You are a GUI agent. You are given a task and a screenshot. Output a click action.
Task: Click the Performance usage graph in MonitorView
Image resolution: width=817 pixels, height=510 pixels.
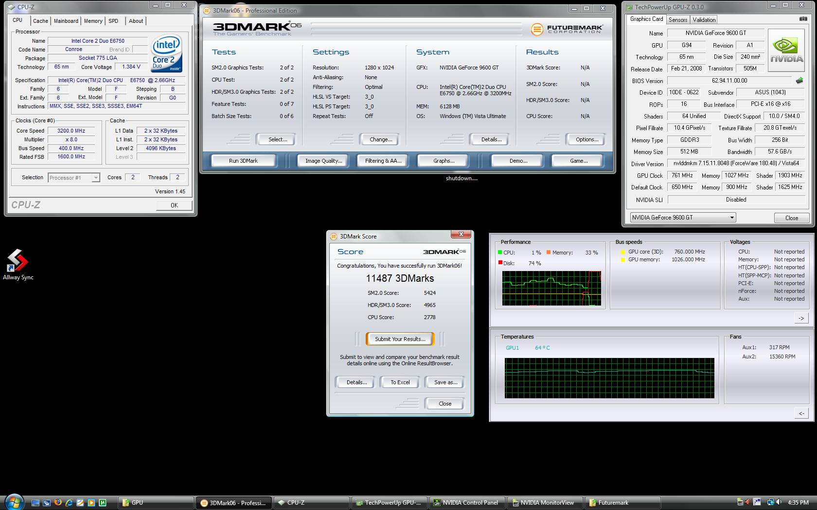(x=551, y=289)
